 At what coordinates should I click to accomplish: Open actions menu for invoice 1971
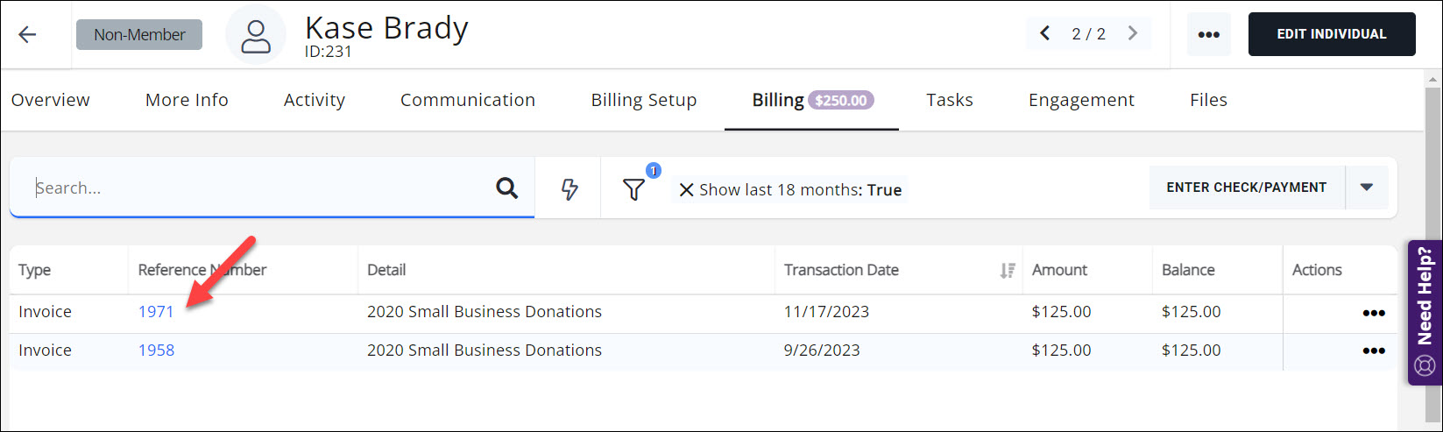(1373, 313)
